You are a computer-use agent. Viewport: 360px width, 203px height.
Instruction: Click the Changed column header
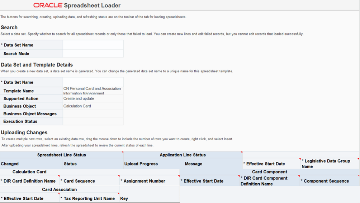(x=32, y=164)
